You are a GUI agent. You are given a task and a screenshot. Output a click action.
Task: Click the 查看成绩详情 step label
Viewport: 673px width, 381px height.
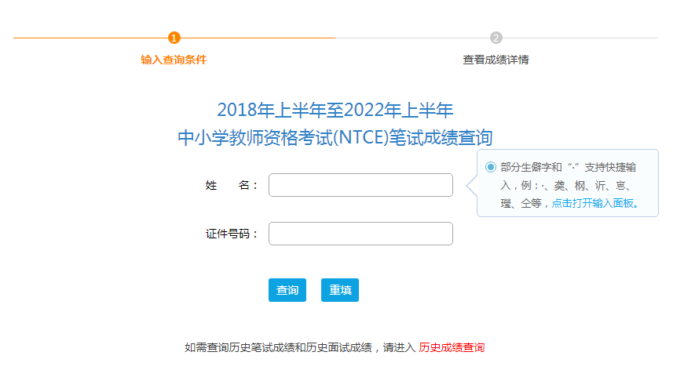click(496, 60)
